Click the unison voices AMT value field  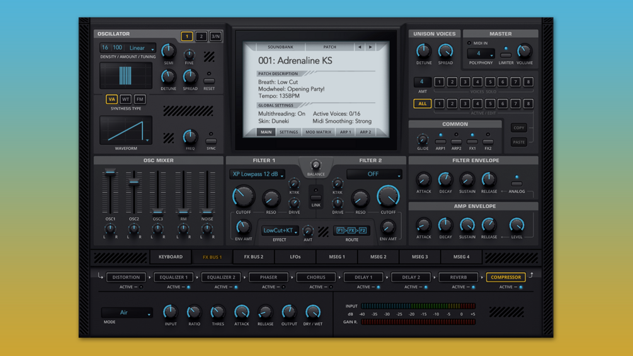pyautogui.click(x=422, y=82)
